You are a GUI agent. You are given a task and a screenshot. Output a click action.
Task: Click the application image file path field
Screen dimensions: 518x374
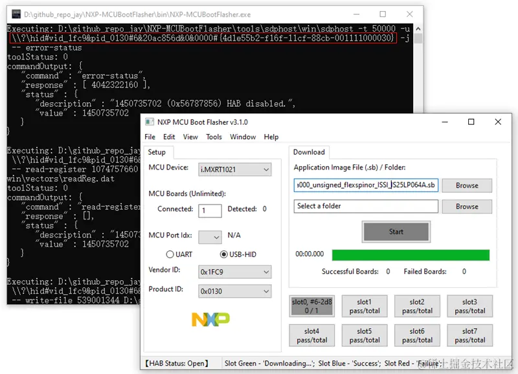366,185
